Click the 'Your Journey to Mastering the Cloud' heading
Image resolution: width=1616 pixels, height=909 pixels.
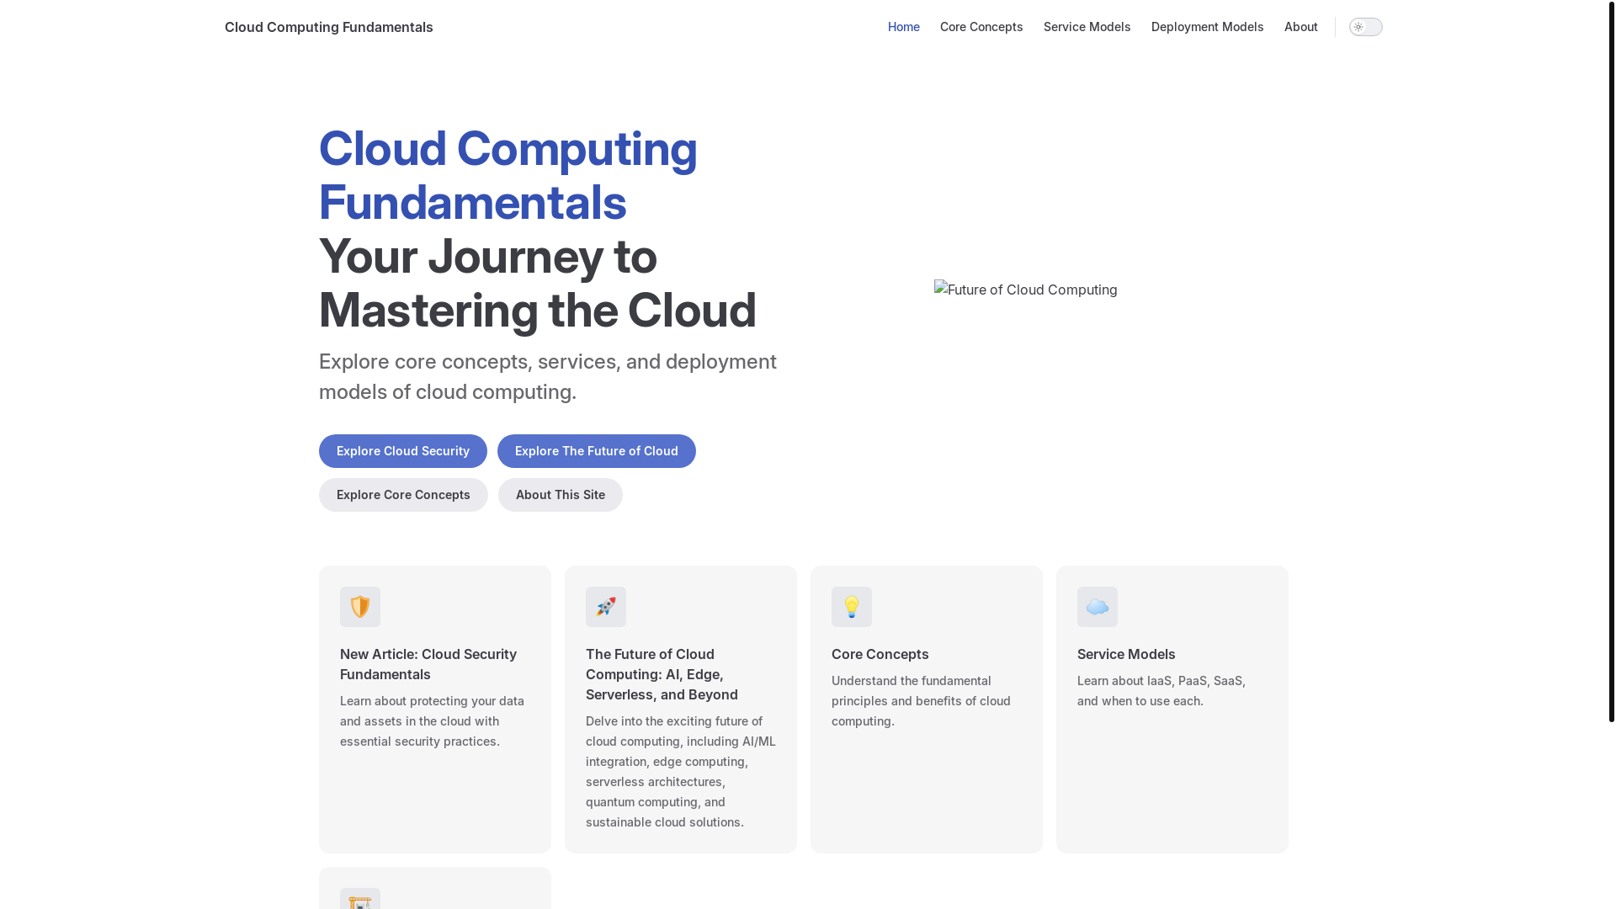click(x=538, y=283)
